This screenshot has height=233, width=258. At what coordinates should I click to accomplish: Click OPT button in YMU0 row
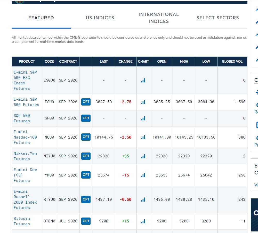pyautogui.click(x=86, y=175)
